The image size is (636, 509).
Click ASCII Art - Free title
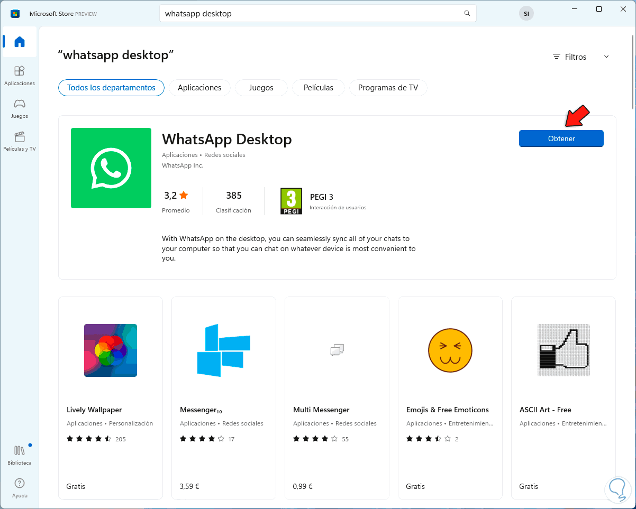pos(546,410)
